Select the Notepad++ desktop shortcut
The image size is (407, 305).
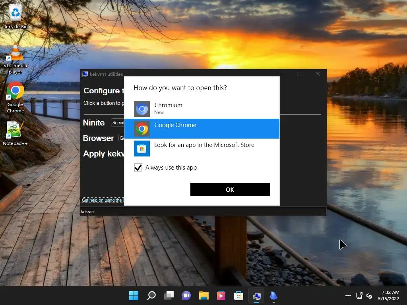[15, 133]
